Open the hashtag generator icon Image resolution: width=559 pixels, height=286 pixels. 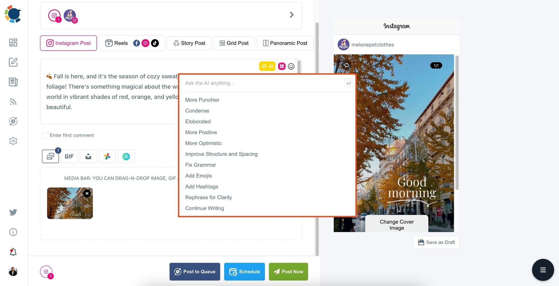point(281,66)
